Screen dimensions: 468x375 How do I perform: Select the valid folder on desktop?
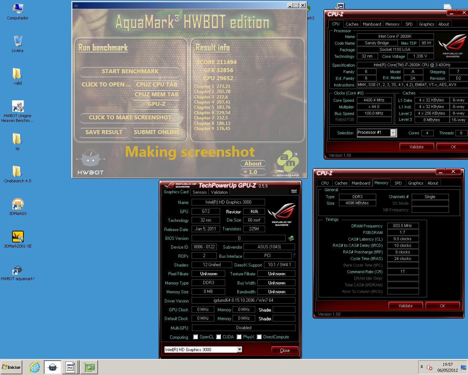(x=17, y=77)
